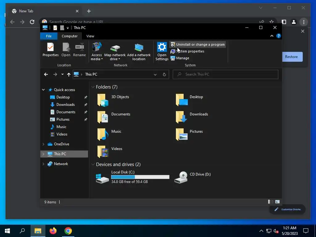This screenshot has width=316, height=237.
Task: Open taskbar search
Action: pos(22,231)
